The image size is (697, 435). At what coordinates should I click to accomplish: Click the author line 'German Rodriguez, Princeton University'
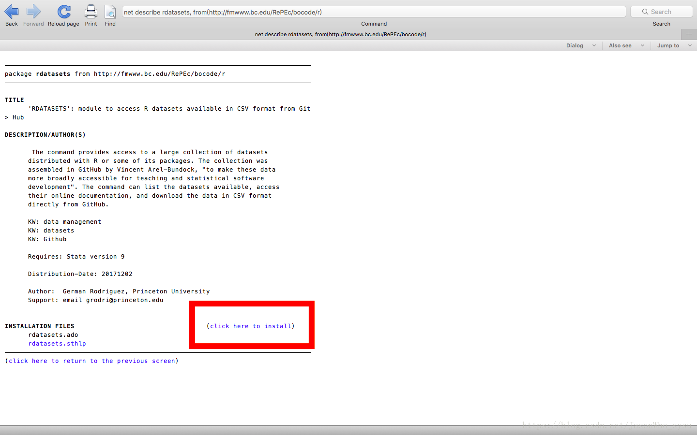(x=119, y=291)
